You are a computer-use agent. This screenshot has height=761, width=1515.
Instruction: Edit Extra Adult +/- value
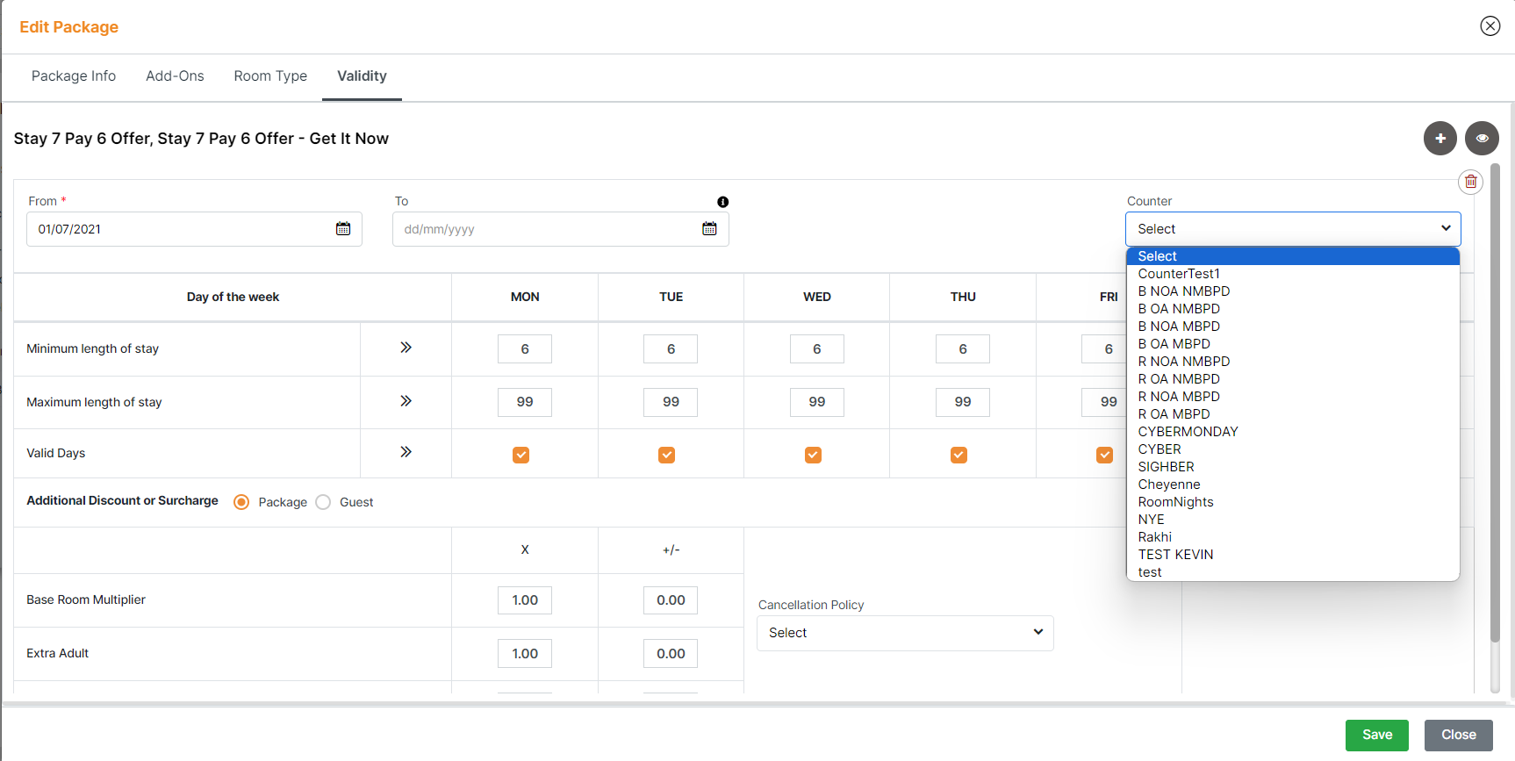point(671,654)
